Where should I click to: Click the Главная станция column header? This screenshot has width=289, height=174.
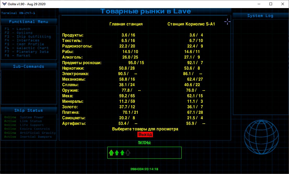[126, 24]
